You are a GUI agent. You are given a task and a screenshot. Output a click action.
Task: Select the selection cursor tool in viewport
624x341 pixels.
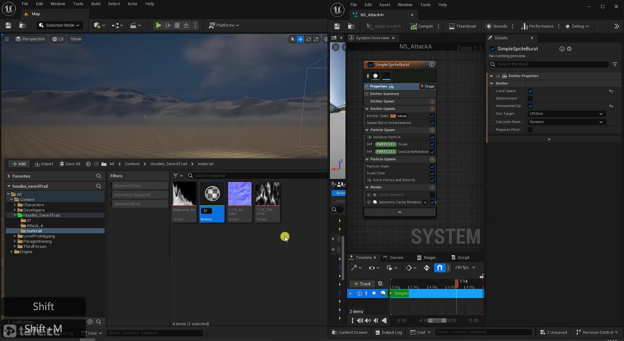pyautogui.click(x=292, y=39)
